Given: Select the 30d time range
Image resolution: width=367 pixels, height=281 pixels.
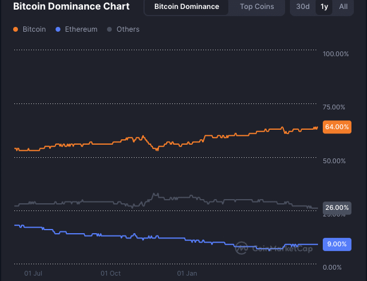Looking at the screenshot, I should (x=302, y=7).
